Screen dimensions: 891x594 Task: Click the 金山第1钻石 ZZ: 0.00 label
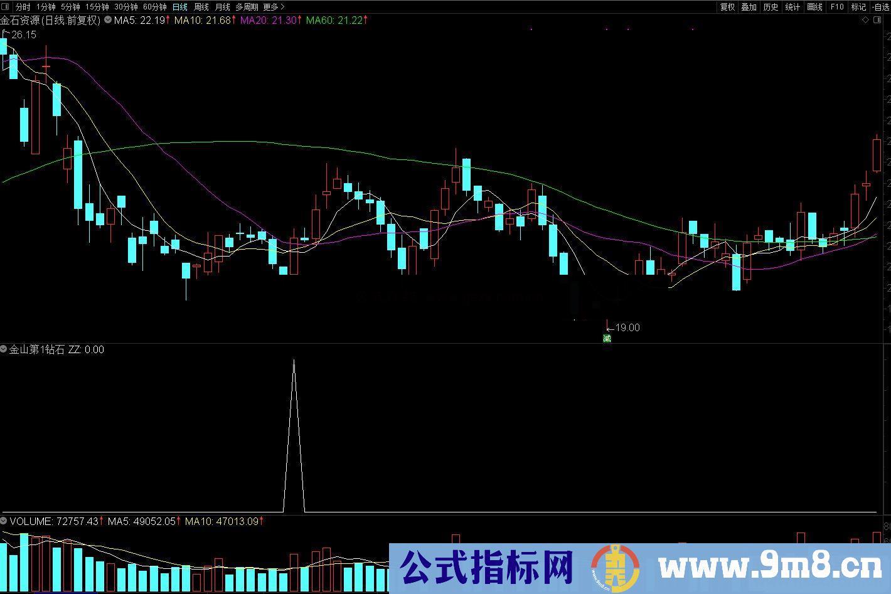pos(56,349)
